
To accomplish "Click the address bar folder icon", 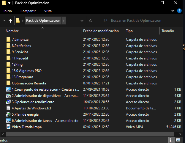I will tap(18, 21).
